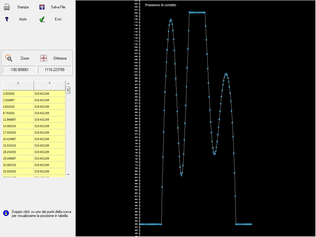The width and height of the screenshot is (316, 237).
Task: Click the Y value in the 35.000000 row
Action: pyautogui.click(x=50, y=172)
